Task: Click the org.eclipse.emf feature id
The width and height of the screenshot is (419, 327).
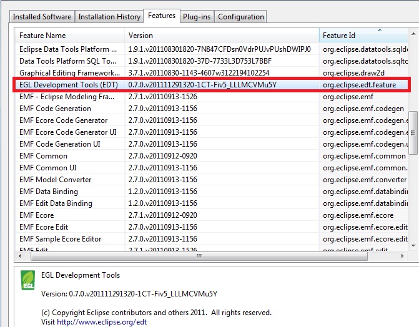Action: pyautogui.click(x=348, y=97)
